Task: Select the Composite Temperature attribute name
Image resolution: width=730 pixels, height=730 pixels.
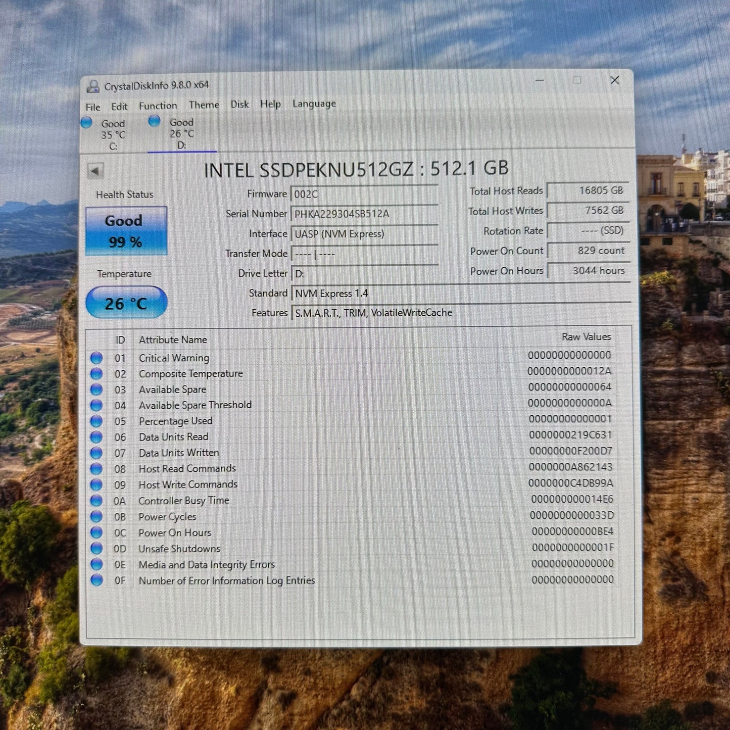Action: pyautogui.click(x=191, y=373)
